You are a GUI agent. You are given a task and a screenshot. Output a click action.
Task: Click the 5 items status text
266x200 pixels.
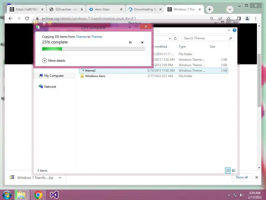pyautogui.click(x=42, y=170)
